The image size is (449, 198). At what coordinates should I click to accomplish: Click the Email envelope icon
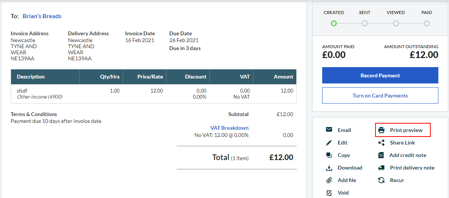coord(329,130)
